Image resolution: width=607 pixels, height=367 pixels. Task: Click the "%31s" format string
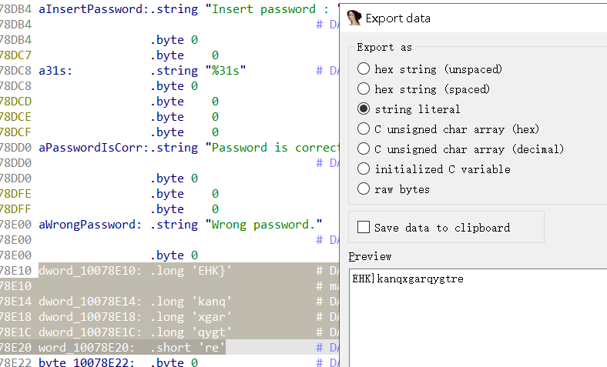click(x=226, y=71)
